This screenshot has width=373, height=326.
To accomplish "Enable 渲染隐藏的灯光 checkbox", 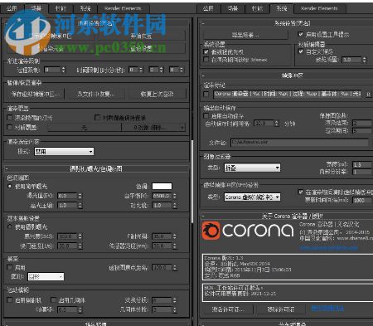I will click(10, 118).
